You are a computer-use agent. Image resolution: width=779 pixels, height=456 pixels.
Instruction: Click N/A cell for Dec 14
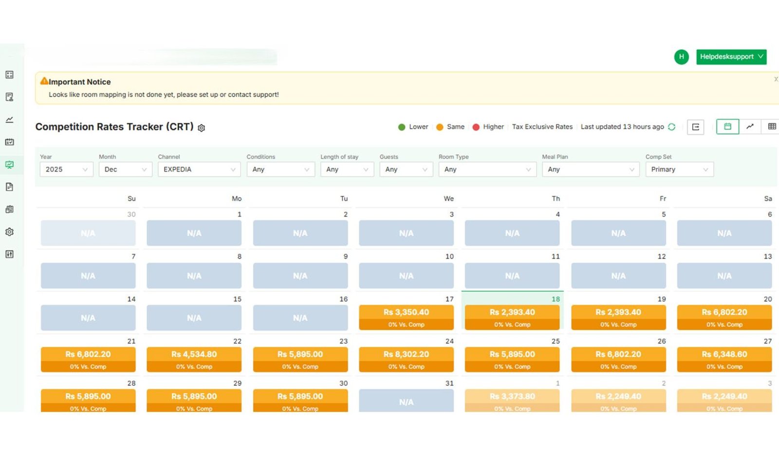[x=88, y=318]
